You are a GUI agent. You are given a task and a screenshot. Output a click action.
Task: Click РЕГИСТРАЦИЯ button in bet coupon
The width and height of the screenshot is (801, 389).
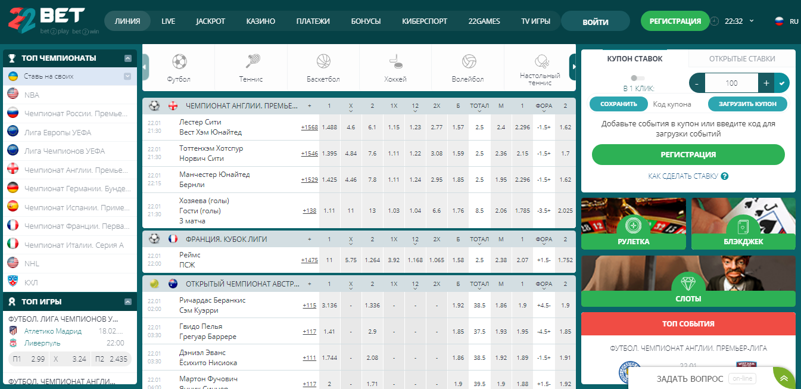(688, 154)
